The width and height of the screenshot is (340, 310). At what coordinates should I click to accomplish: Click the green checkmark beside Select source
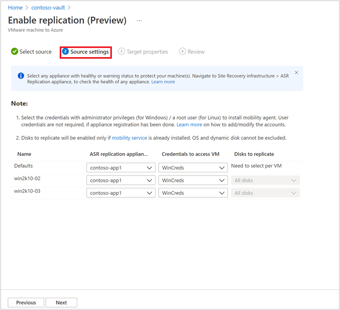14,52
